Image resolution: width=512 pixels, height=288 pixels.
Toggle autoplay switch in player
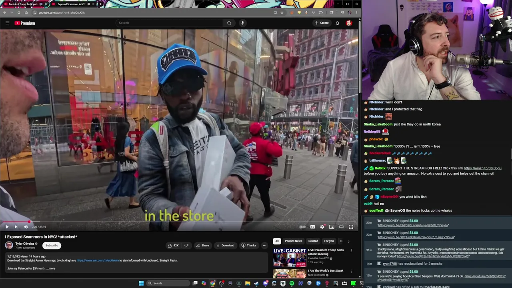point(302,227)
